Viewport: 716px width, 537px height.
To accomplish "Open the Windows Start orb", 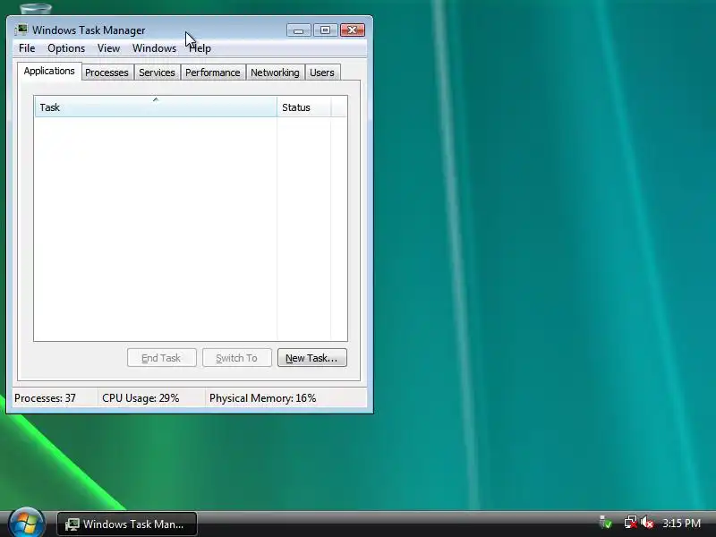I will tap(27, 523).
